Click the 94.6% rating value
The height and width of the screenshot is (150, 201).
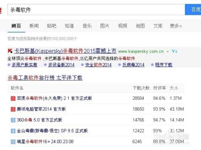[x=159, y=99]
